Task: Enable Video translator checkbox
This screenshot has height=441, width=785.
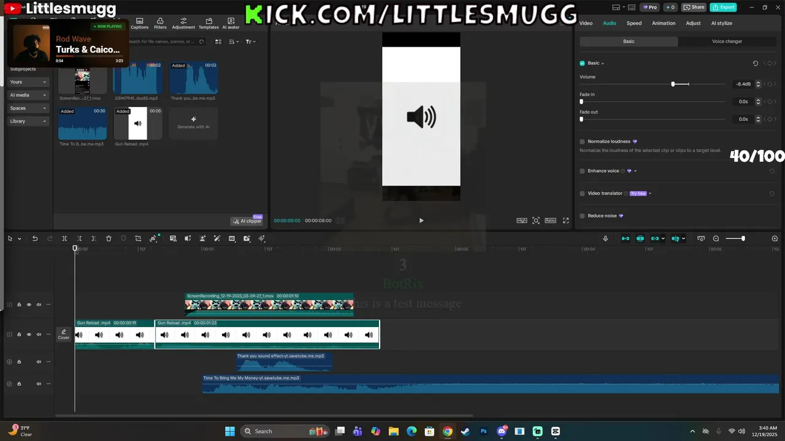Action: (582, 193)
